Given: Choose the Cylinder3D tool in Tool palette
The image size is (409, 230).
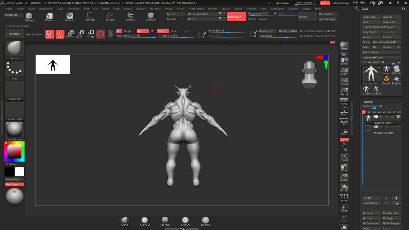Looking at the screenshot, I should pyautogui.click(x=396, y=70).
